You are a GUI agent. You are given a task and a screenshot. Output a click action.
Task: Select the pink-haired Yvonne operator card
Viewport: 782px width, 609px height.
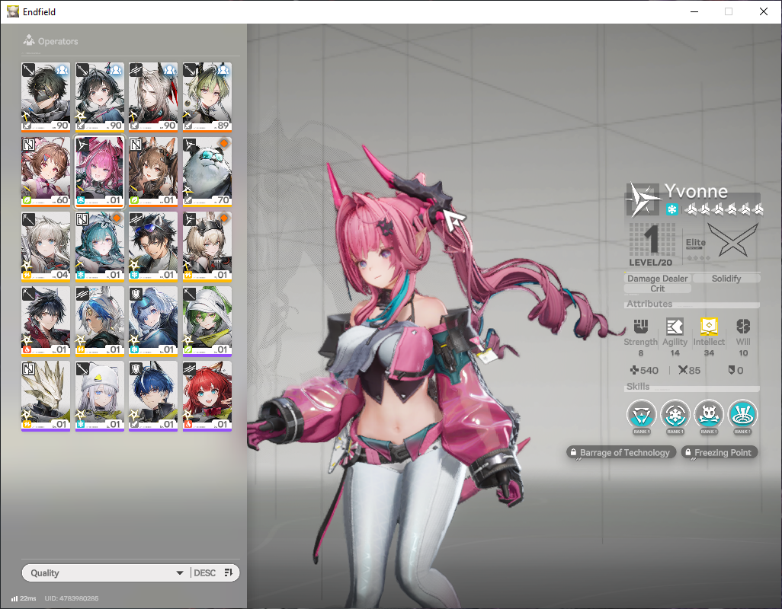pyautogui.click(x=100, y=171)
